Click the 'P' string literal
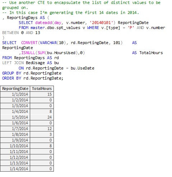 click(x=131, y=28)
